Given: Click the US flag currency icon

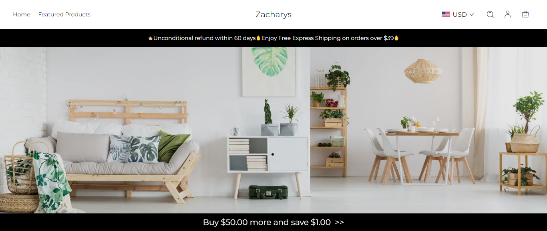Looking at the screenshot, I should tap(446, 14).
